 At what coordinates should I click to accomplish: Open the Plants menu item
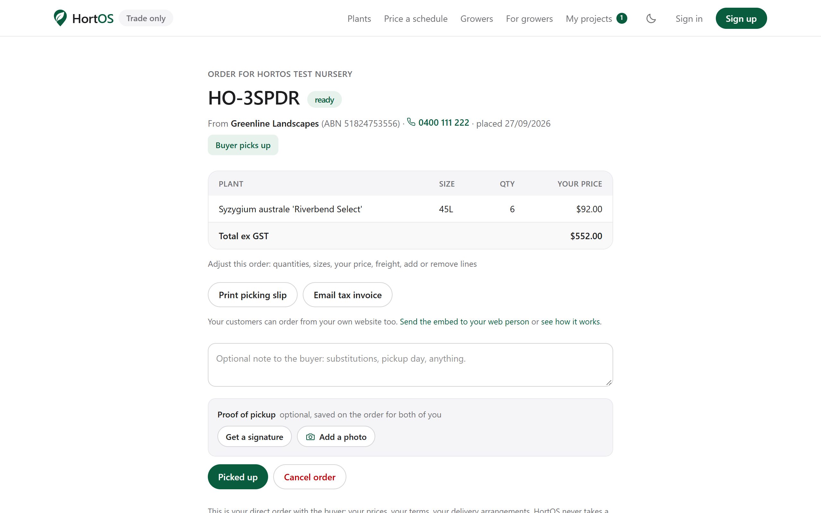[x=359, y=19]
